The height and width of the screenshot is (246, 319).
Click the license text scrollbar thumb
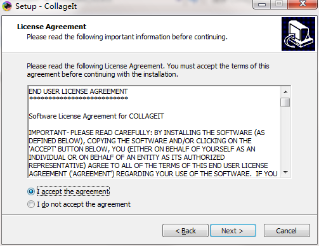(x=285, y=103)
